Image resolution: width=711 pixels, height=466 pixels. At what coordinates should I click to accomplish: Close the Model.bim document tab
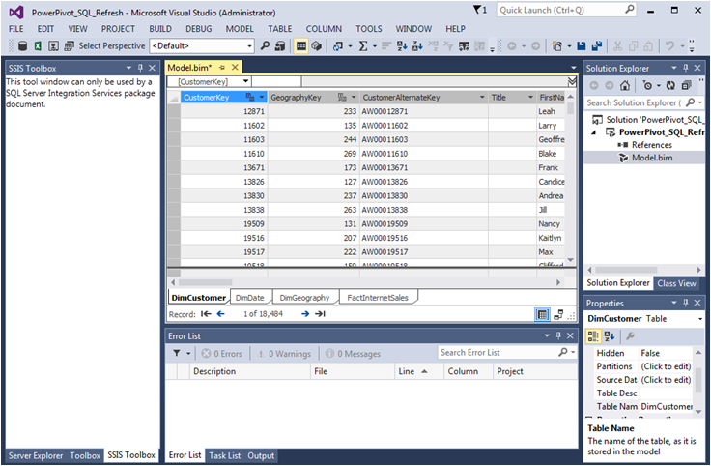click(x=235, y=67)
